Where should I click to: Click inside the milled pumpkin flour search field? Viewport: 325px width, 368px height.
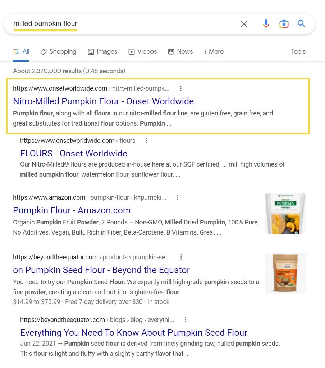pos(144,24)
